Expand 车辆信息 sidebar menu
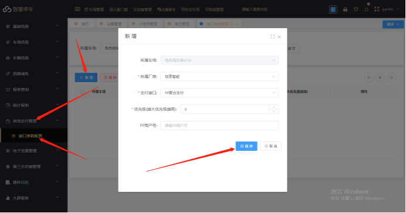406x213 pixels. pos(33,58)
